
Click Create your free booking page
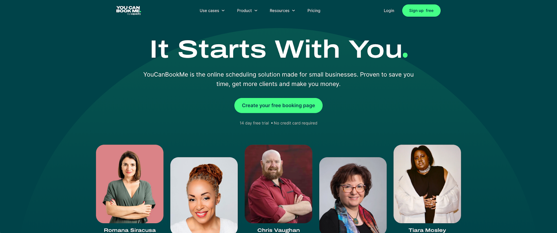pyautogui.click(x=278, y=106)
